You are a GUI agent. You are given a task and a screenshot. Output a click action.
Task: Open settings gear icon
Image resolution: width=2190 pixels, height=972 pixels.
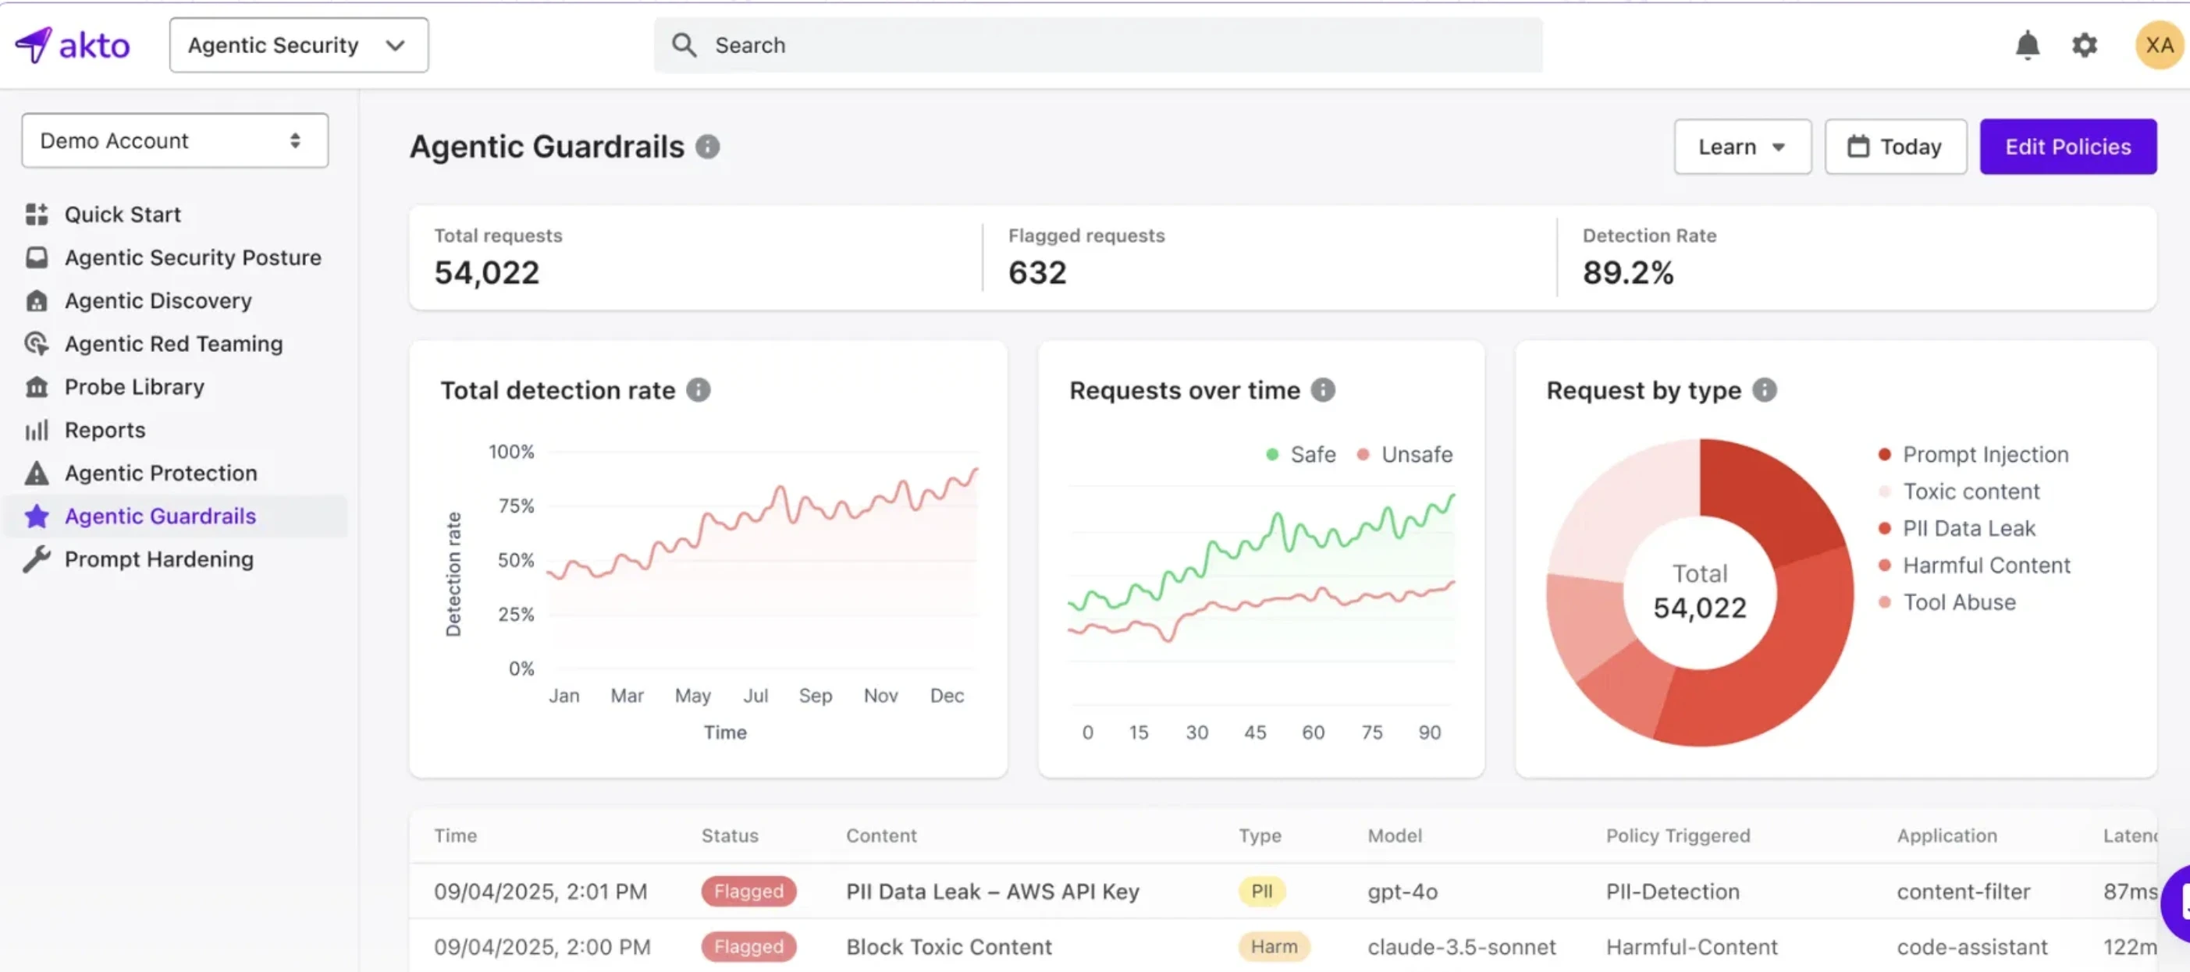(2084, 45)
